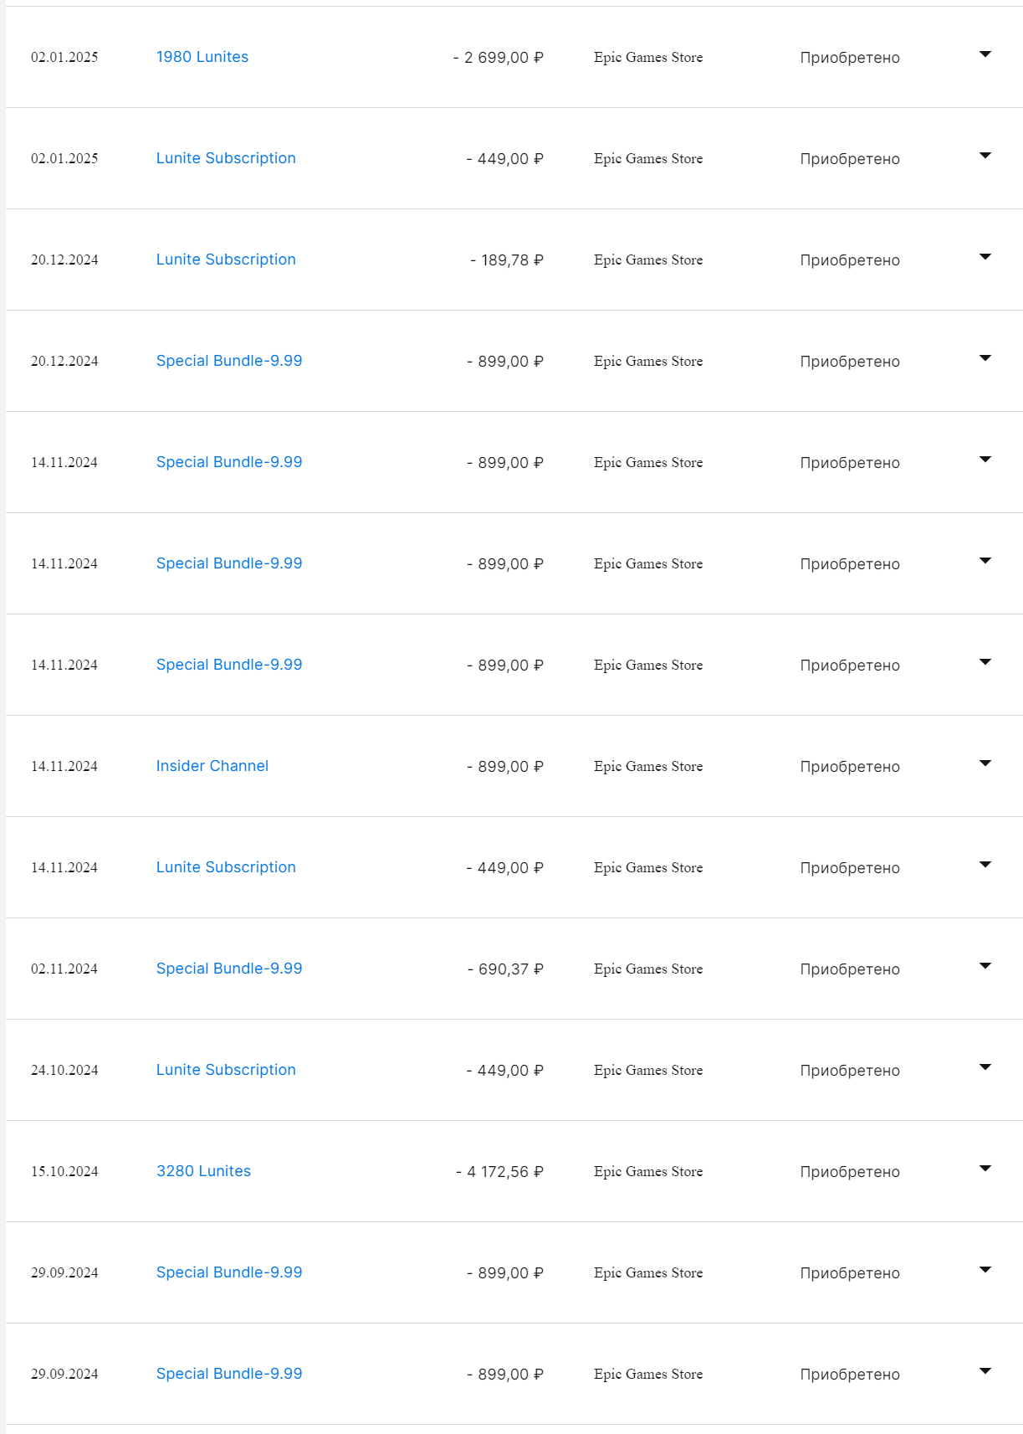1023x1434 pixels.
Task: Open the 24.10.2024 Lunite Subscription link
Action: [226, 1070]
